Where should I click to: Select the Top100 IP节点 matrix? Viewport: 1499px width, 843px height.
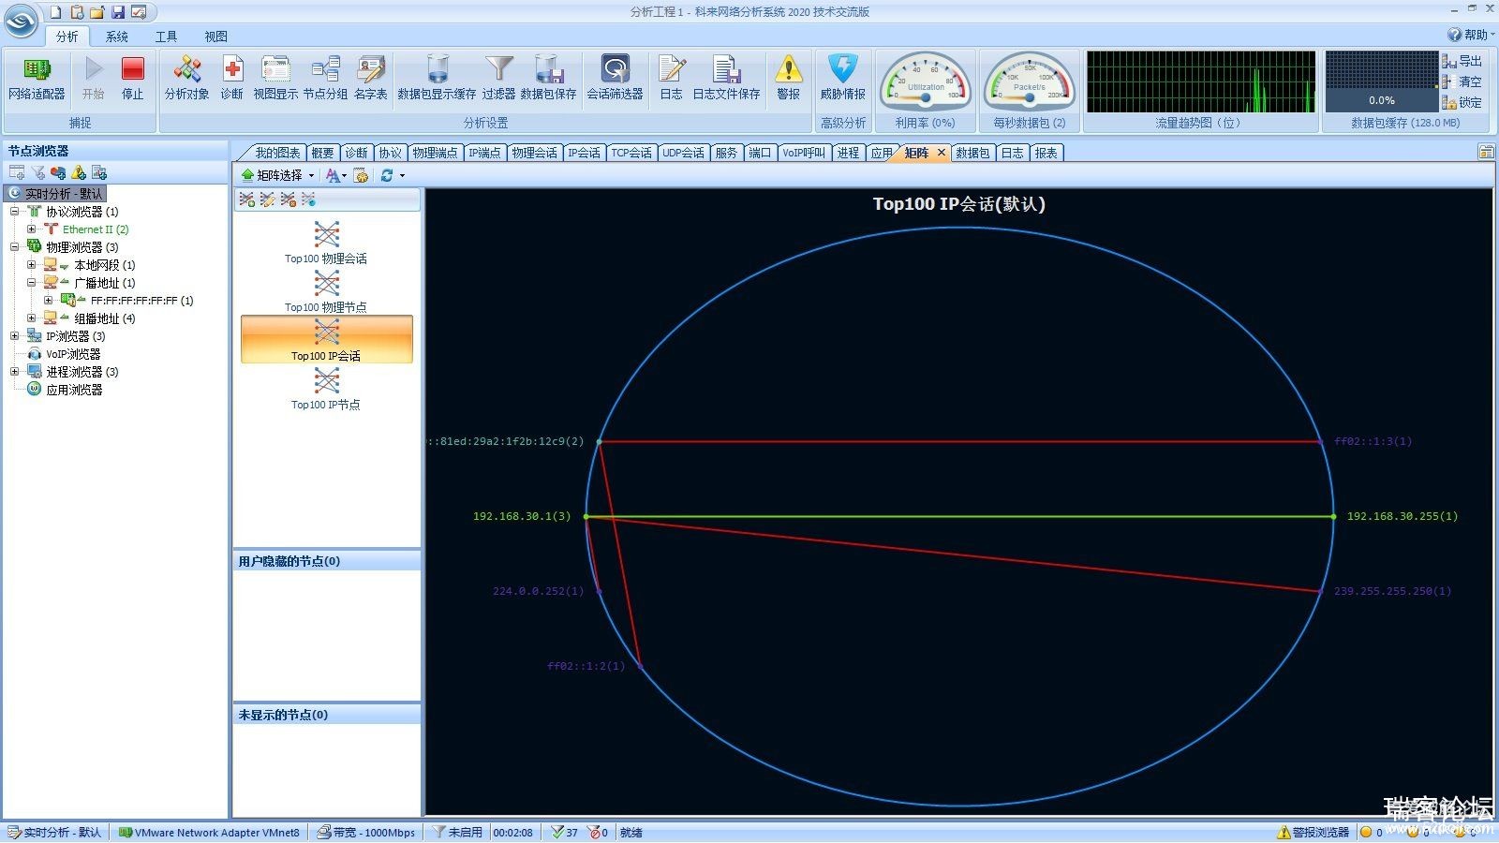pyautogui.click(x=326, y=389)
